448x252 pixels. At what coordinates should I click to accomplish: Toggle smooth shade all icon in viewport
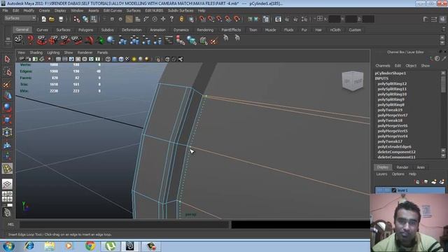tap(115, 59)
